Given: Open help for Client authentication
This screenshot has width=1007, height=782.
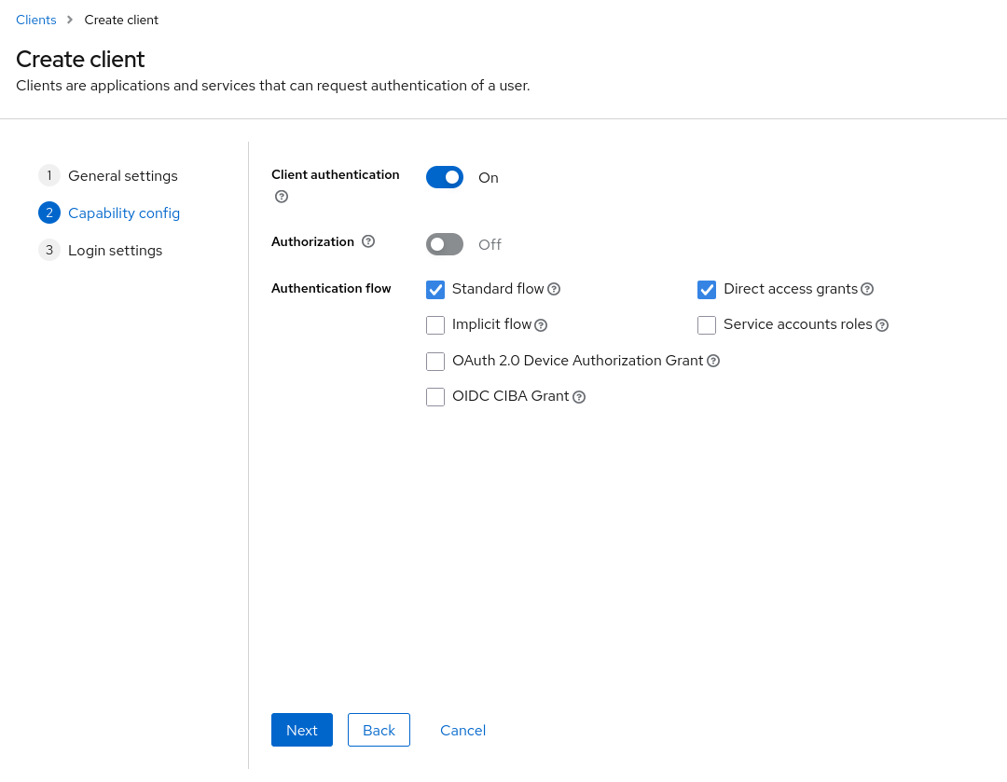Looking at the screenshot, I should click(x=282, y=197).
